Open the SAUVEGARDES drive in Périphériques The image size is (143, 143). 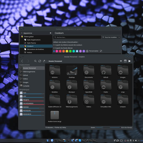pos(32,104)
